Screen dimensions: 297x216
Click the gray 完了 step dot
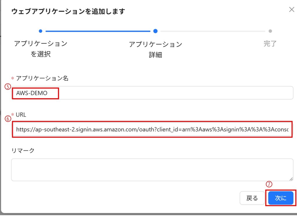coord(270,31)
